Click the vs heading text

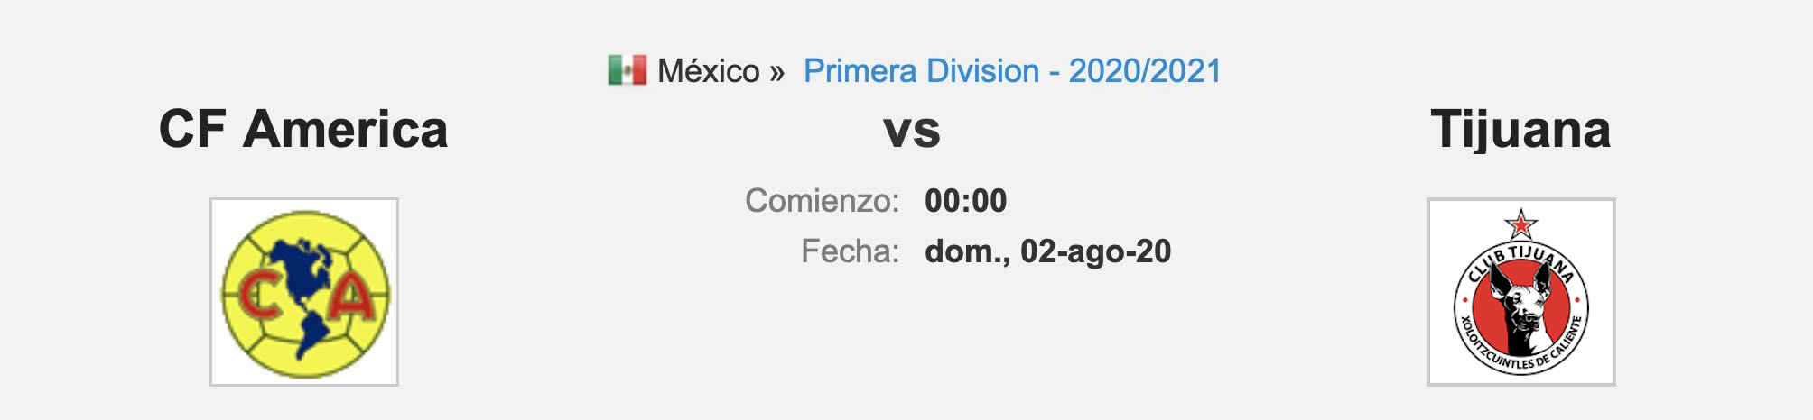[912, 132]
